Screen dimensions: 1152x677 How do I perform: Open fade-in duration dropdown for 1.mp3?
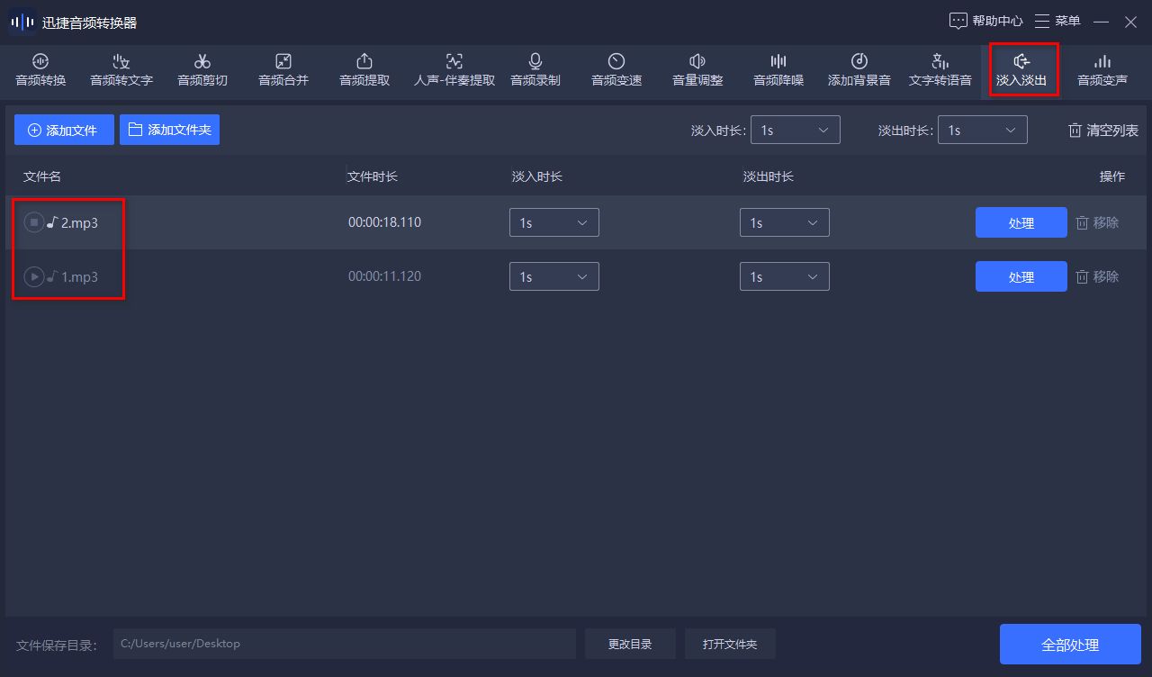click(554, 276)
